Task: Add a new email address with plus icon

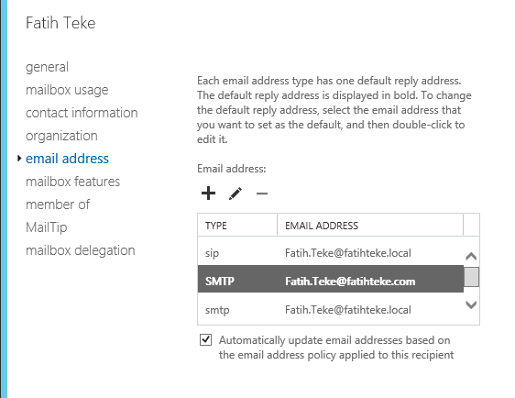Action: pos(208,193)
